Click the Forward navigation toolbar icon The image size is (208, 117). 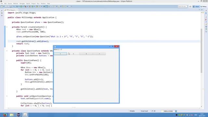[70, 6]
